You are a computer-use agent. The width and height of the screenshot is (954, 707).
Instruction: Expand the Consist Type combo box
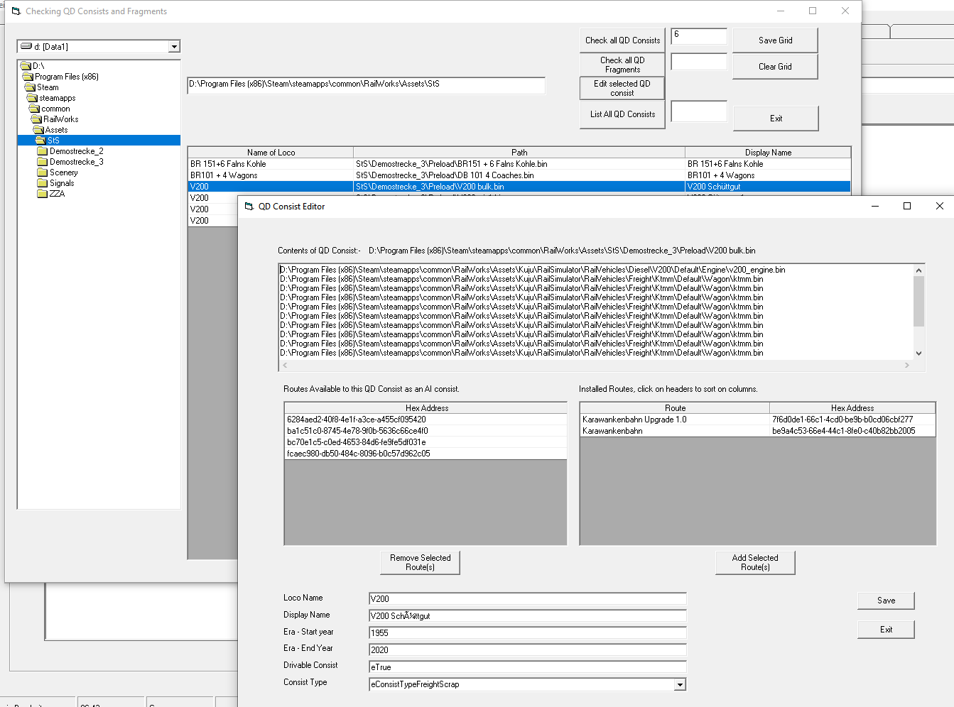coord(680,685)
